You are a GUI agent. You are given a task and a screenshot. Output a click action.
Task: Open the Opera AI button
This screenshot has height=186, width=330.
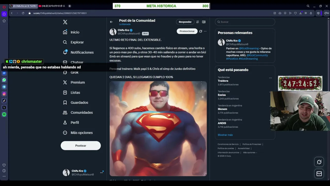[326, 13]
